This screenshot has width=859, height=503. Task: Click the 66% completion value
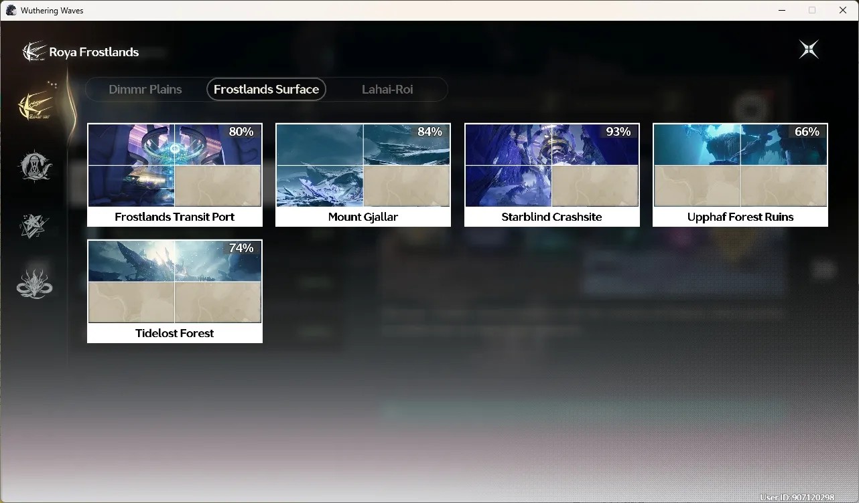tap(807, 132)
